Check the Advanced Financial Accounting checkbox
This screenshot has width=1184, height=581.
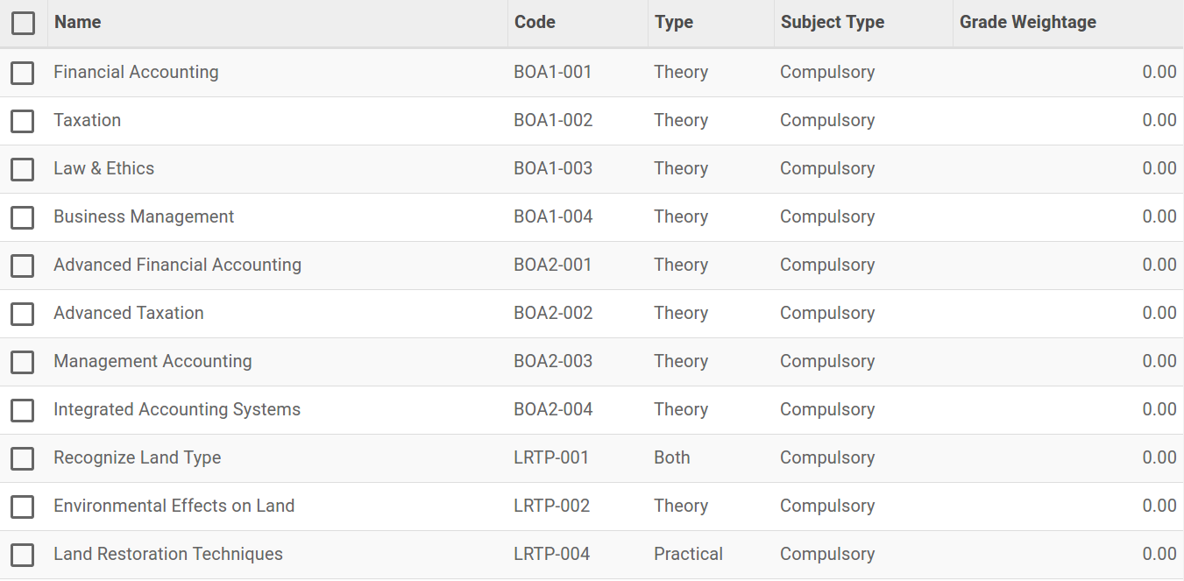pos(23,266)
